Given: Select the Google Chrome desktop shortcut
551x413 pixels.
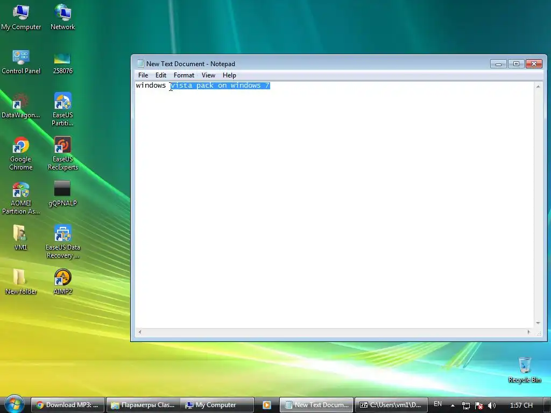Looking at the screenshot, I should point(21,153).
